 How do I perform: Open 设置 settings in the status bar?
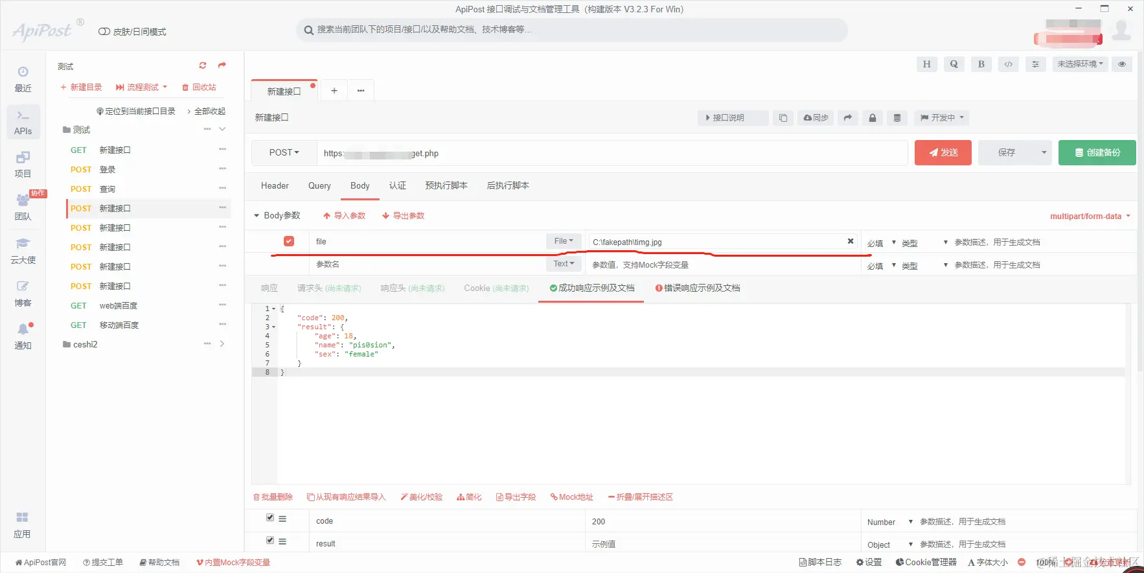tap(869, 562)
